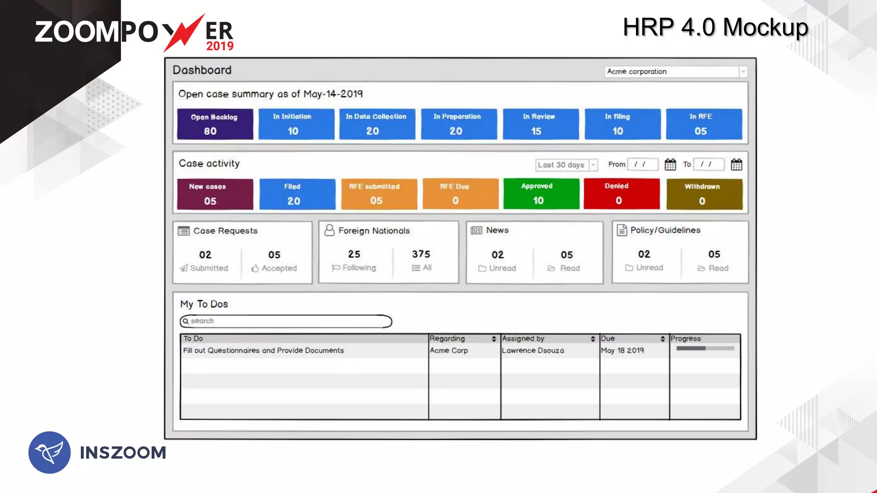Open Fill out Questionnaires to-do item

pyautogui.click(x=263, y=350)
